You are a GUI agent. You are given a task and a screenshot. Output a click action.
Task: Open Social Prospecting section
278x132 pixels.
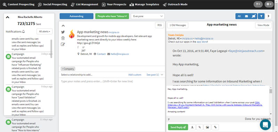click(x=53, y=5)
